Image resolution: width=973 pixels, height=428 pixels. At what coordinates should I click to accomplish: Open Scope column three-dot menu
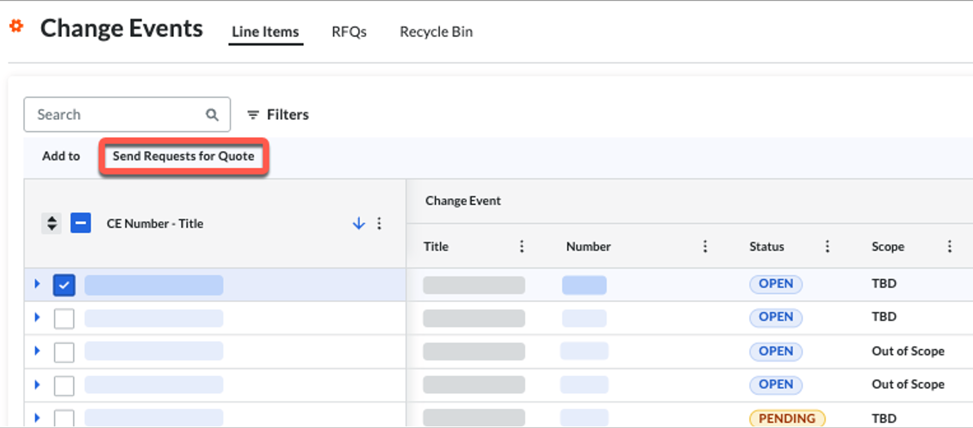(950, 247)
